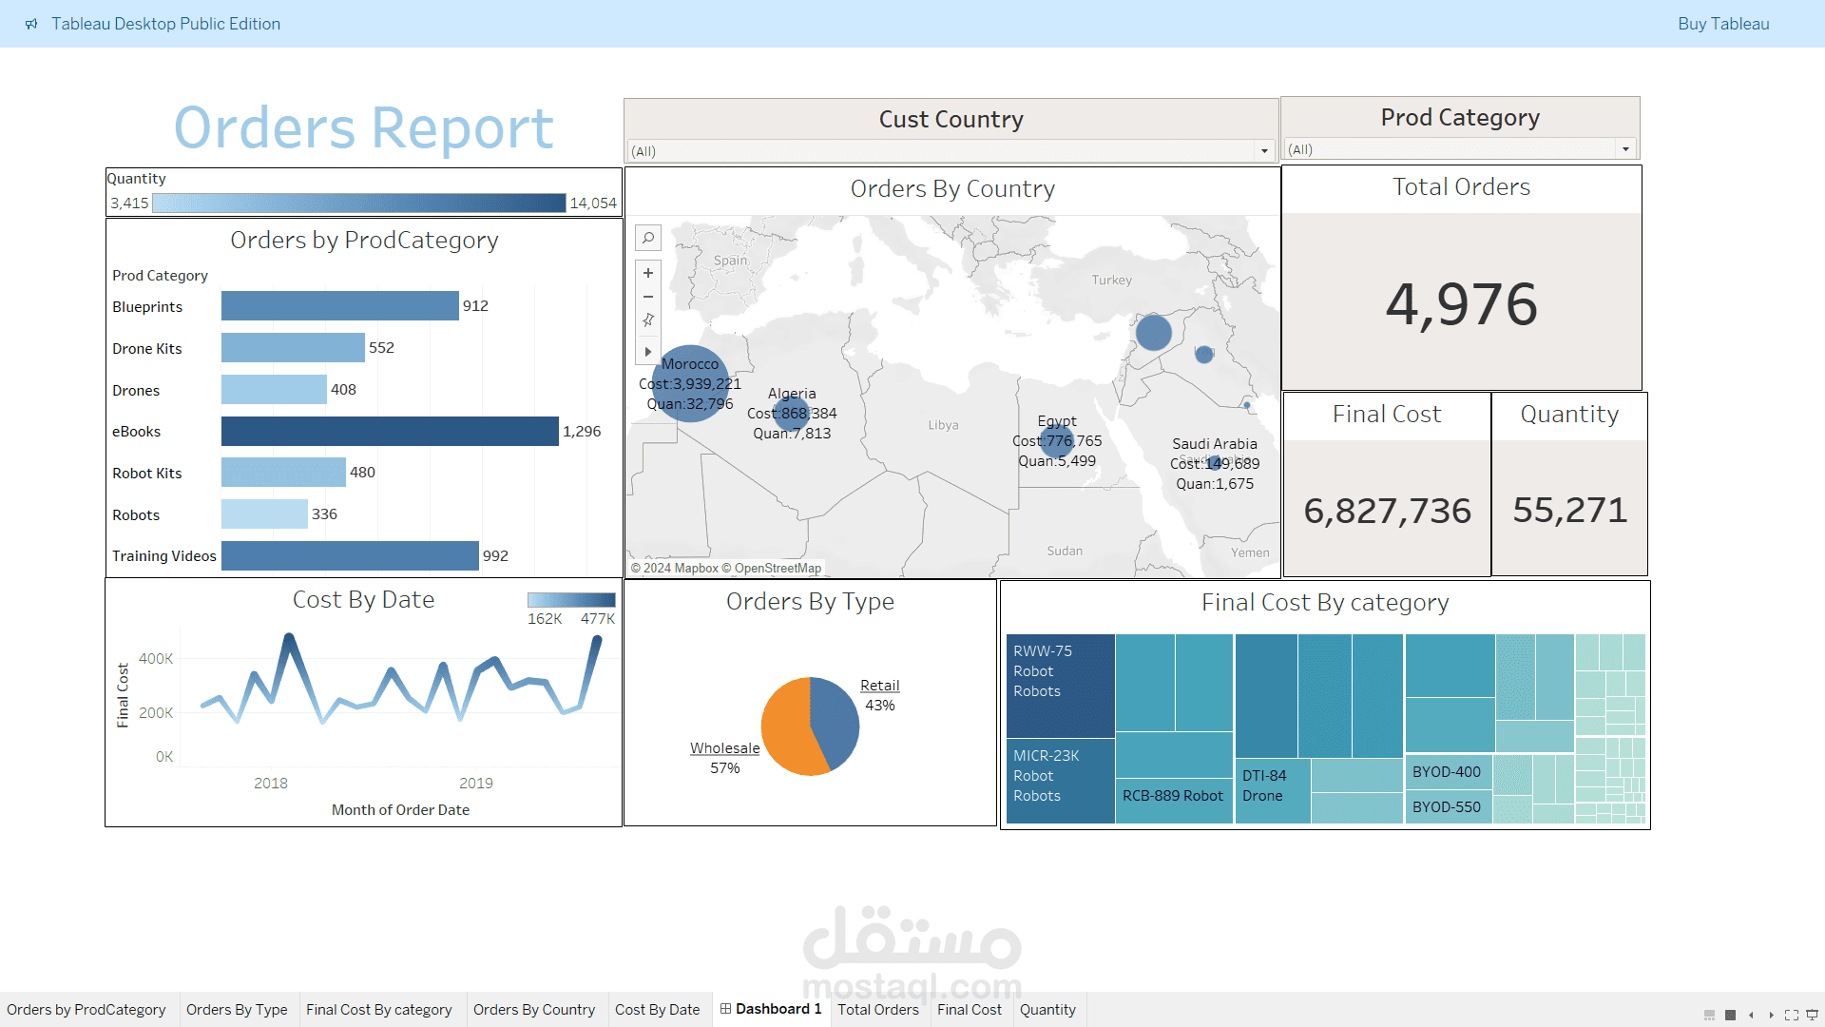Switch to the Orders By Type tab

click(x=237, y=1010)
